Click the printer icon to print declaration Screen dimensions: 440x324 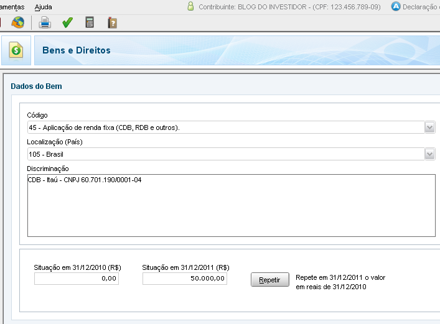[45, 22]
